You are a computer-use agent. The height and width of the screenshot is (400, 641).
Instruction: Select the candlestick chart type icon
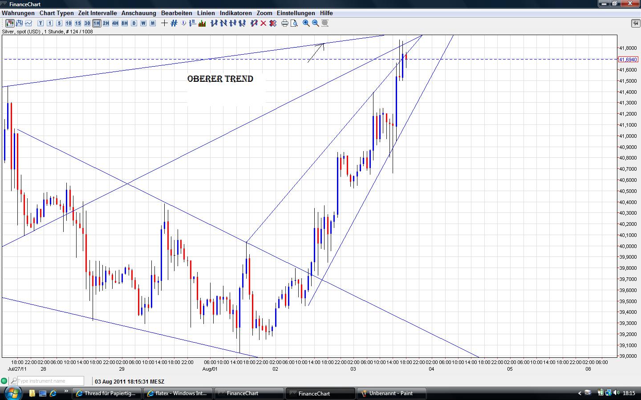[x=10, y=23]
